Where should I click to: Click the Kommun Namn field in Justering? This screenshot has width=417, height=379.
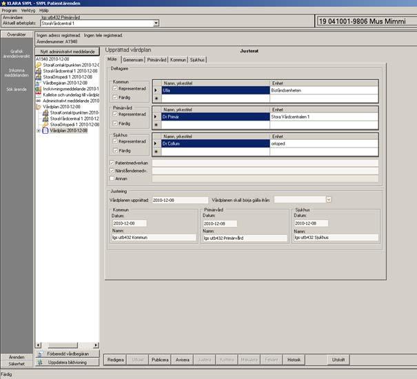[154, 238]
